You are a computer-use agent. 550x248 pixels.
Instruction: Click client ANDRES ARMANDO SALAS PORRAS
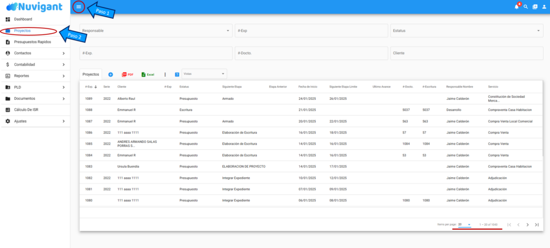point(137,144)
